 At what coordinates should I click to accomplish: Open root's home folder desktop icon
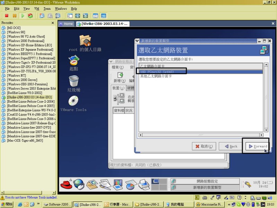pos(85,41)
